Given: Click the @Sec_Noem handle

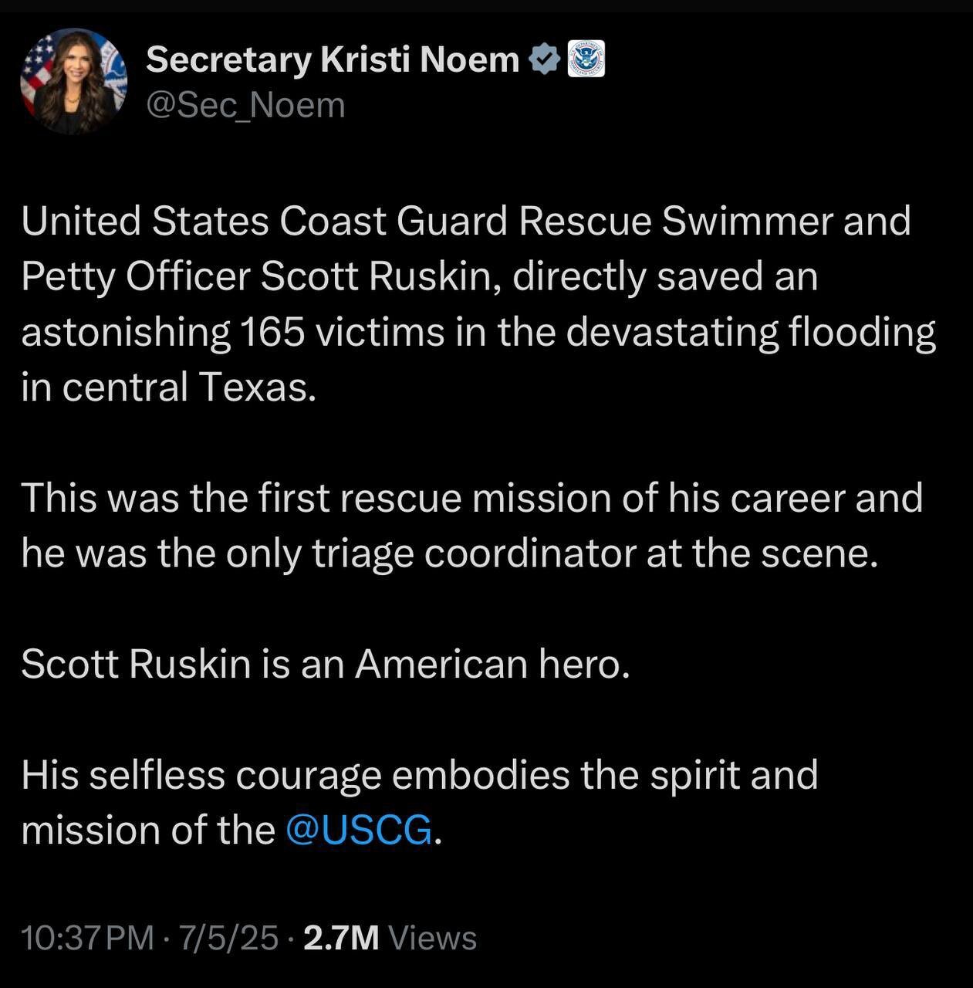Looking at the screenshot, I should (245, 106).
